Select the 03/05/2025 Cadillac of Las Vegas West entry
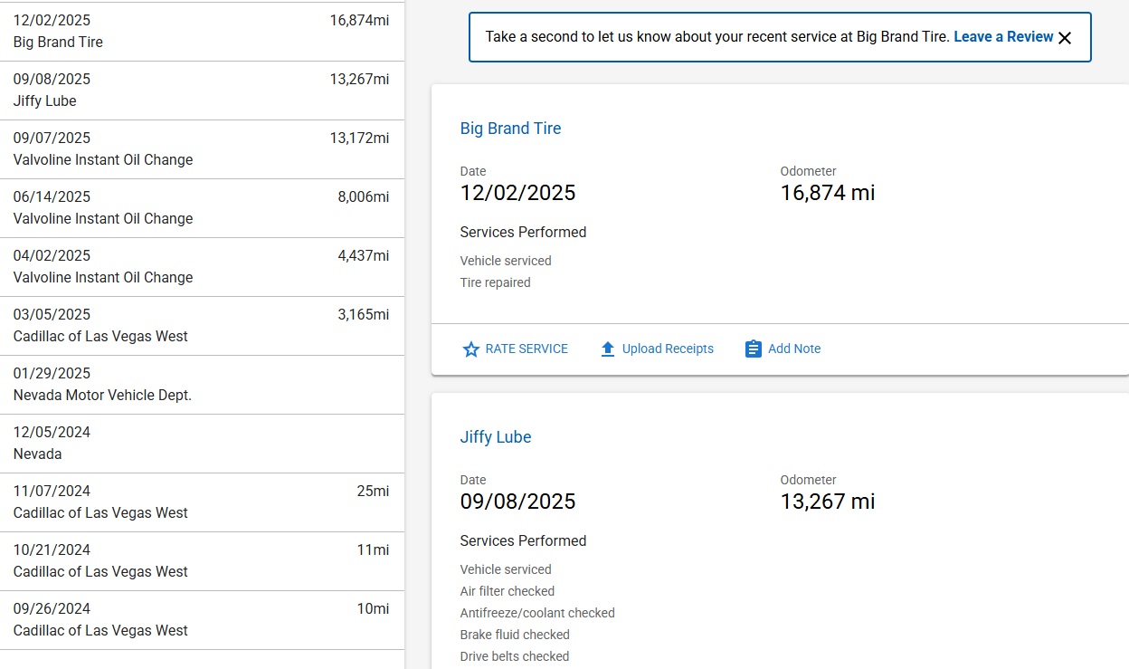Viewport: 1129px width, 669px height. pyautogui.click(x=201, y=326)
